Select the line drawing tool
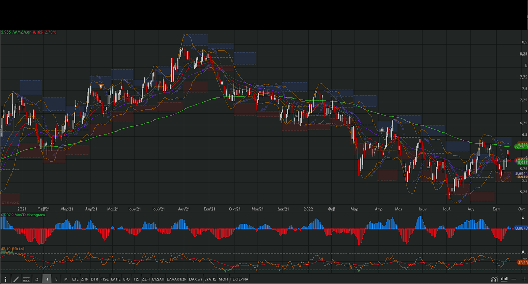528x284 pixels. pyautogui.click(x=16, y=279)
